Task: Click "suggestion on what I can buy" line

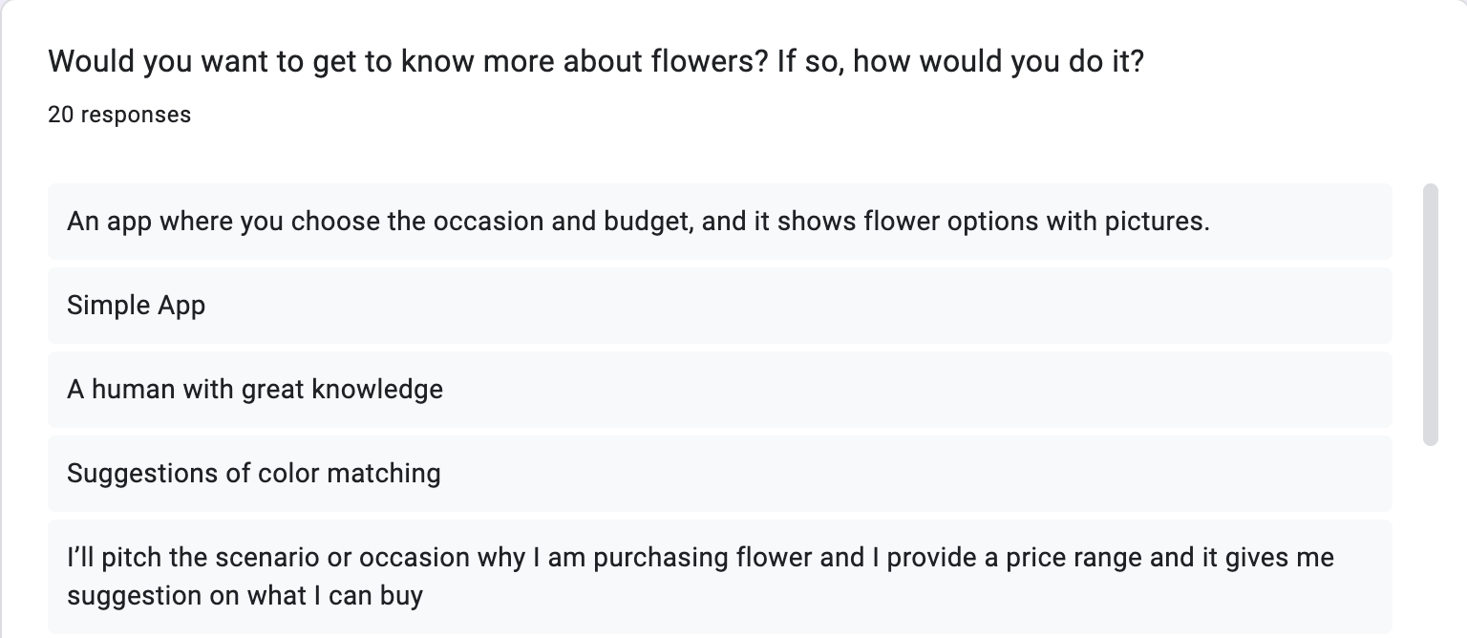Action: [x=244, y=596]
